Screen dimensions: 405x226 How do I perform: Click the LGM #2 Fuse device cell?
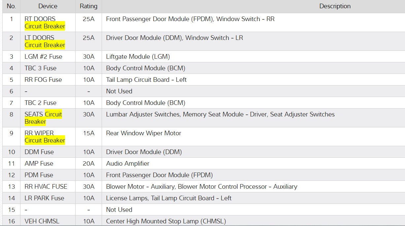pos(43,56)
